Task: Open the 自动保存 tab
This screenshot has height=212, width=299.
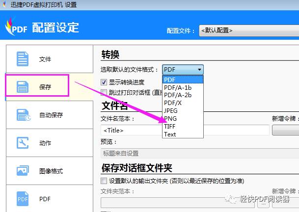Action: [x=50, y=115]
